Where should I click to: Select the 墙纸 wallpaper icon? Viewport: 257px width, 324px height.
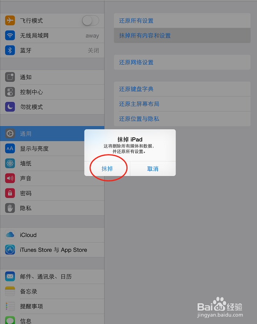pos(10,163)
